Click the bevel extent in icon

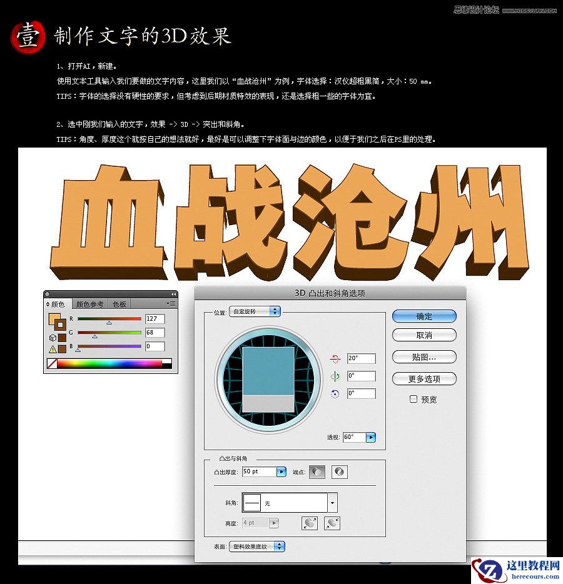coord(332,523)
